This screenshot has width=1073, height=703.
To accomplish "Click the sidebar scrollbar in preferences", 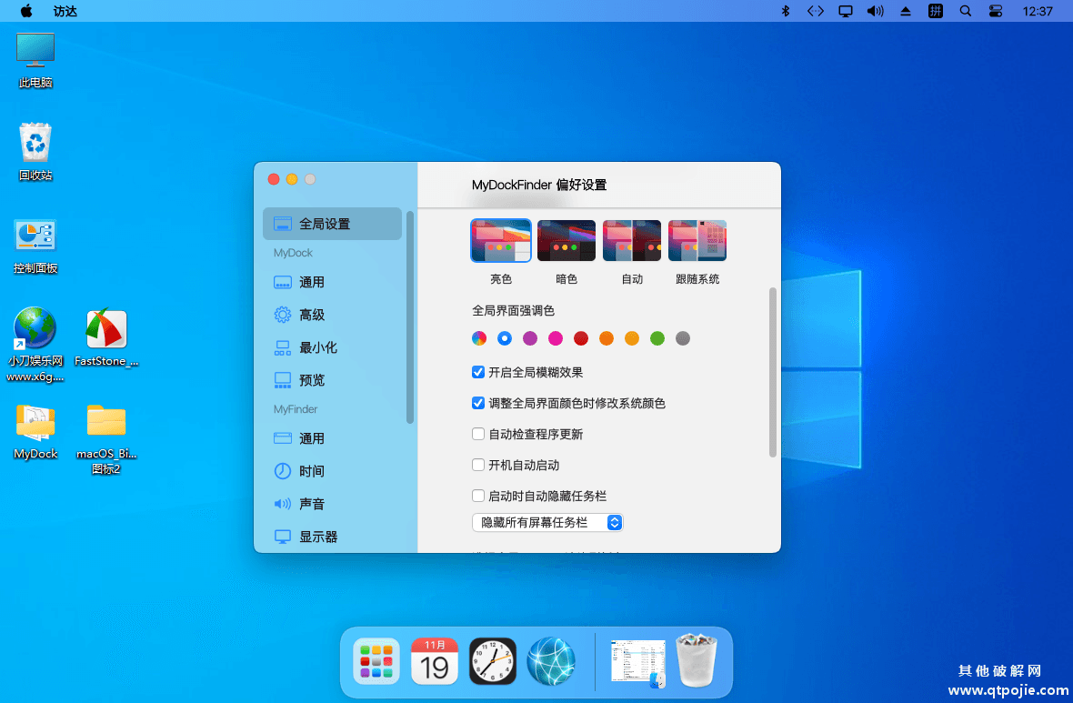I will [410, 316].
